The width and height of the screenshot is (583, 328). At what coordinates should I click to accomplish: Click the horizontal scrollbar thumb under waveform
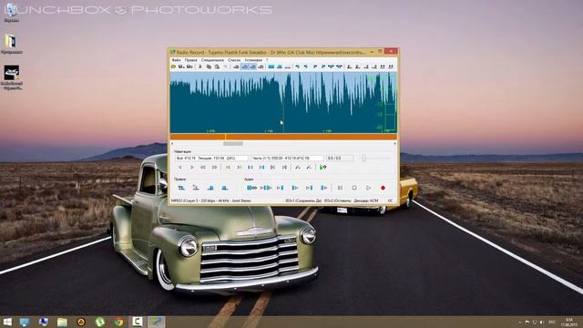(x=233, y=144)
